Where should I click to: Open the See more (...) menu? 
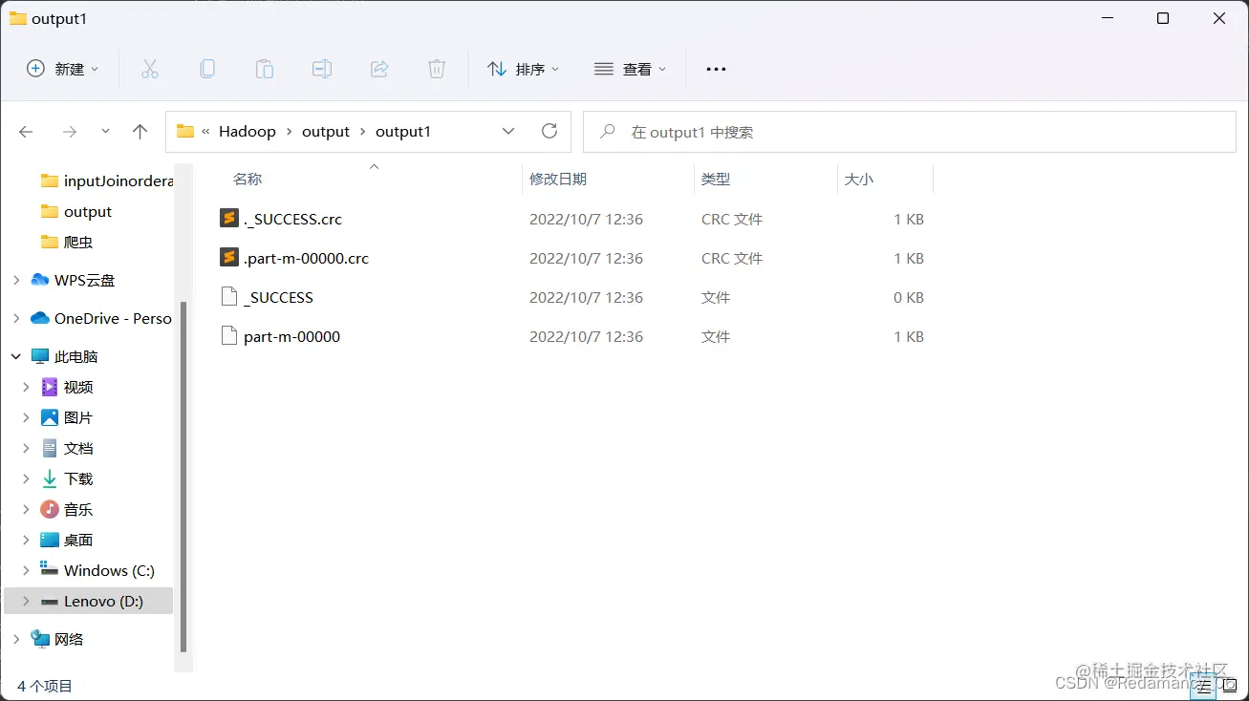point(715,68)
